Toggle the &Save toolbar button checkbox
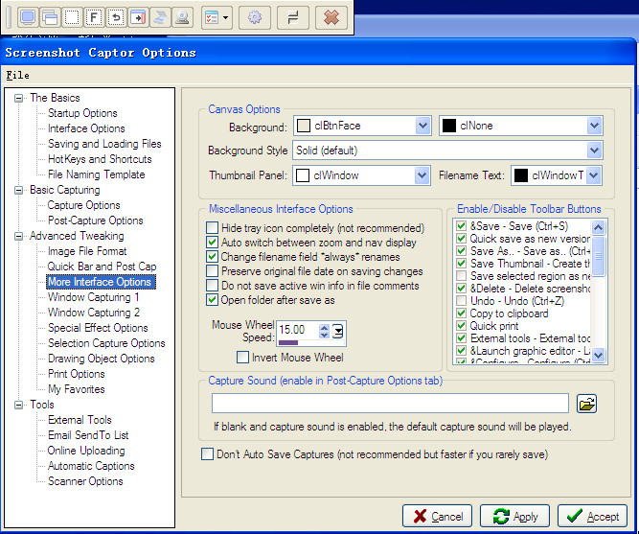 click(462, 226)
